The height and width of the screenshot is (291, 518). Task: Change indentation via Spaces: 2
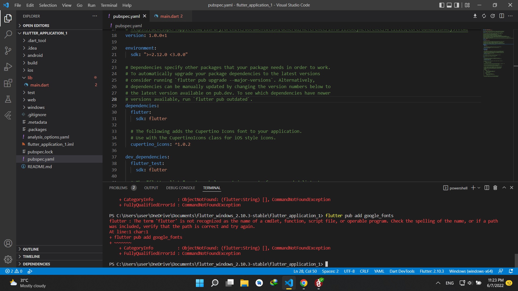(x=330, y=271)
